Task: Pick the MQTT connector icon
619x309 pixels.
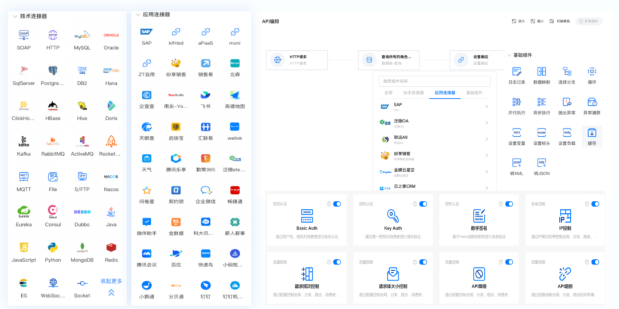Action: coord(23,176)
